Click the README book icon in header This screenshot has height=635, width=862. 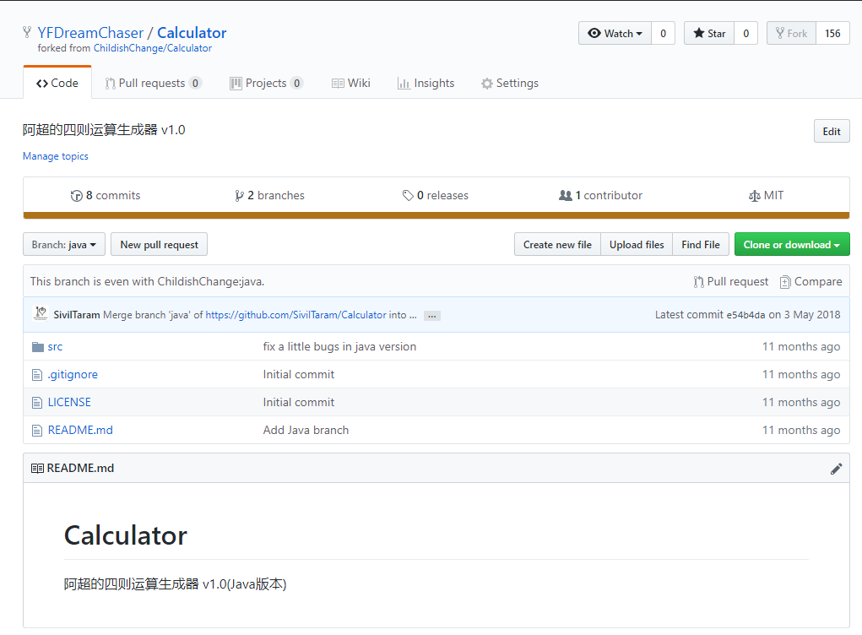tap(37, 469)
